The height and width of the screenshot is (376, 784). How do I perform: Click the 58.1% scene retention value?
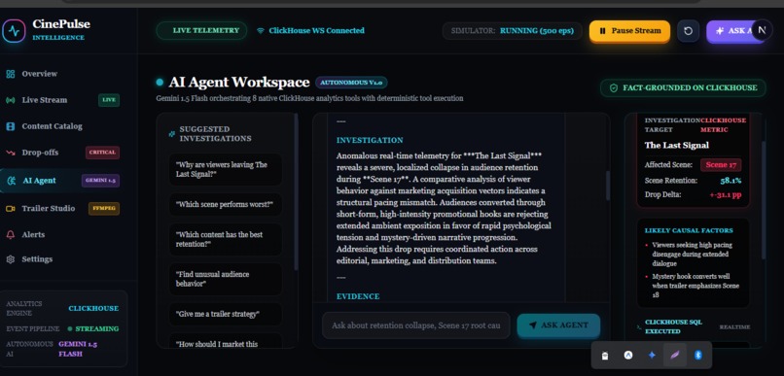731,181
